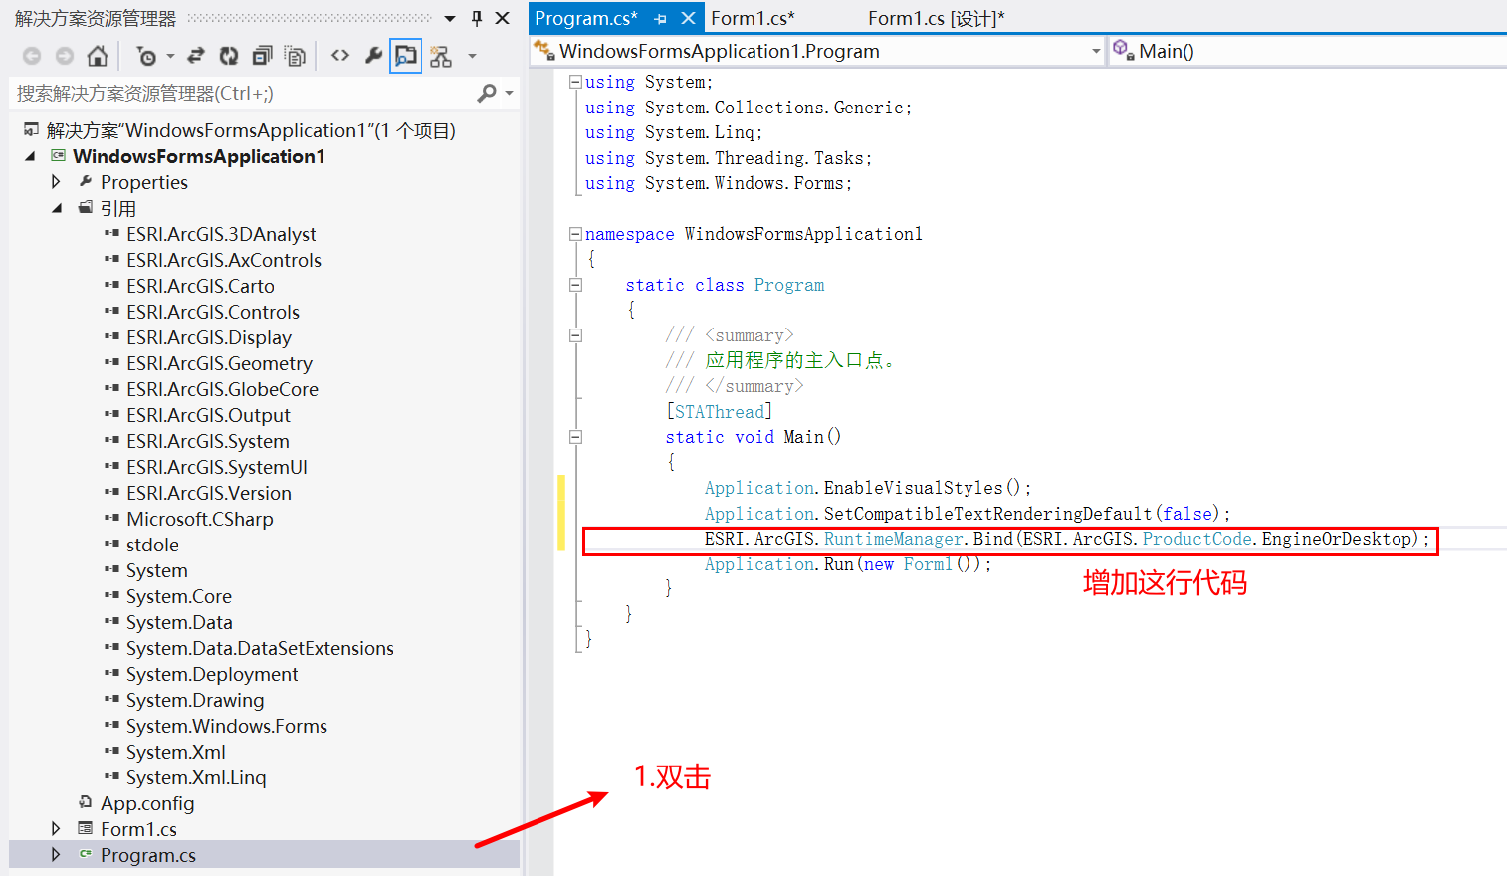Expand the Properties node
Screen dimensions: 1507x876
(x=57, y=181)
